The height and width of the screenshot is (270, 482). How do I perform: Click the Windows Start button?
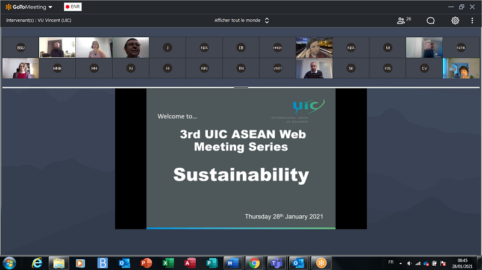10,263
